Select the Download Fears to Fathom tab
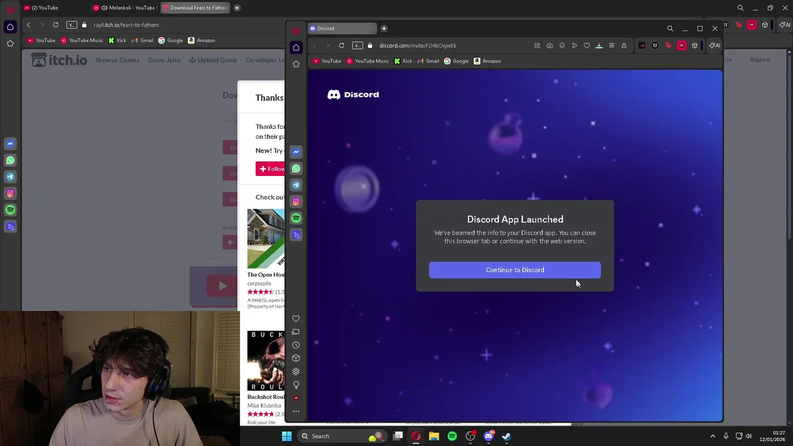Screen dimensions: 793x446 click(x=195, y=8)
